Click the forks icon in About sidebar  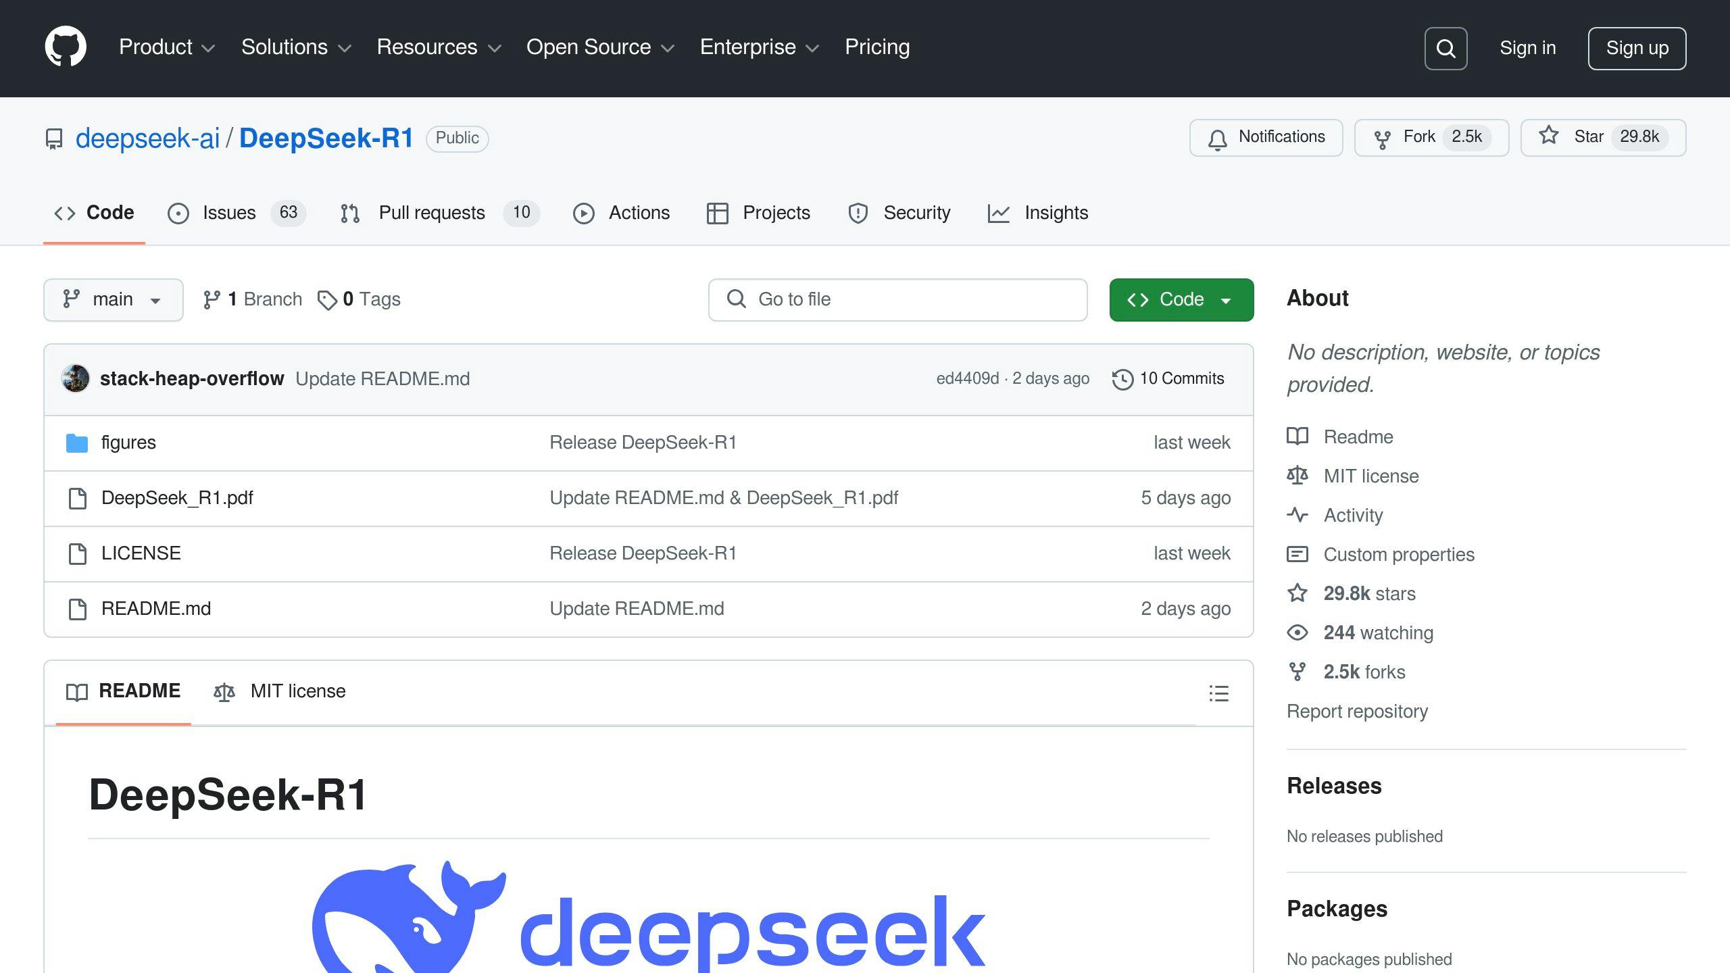click(x=1297, y=672)
